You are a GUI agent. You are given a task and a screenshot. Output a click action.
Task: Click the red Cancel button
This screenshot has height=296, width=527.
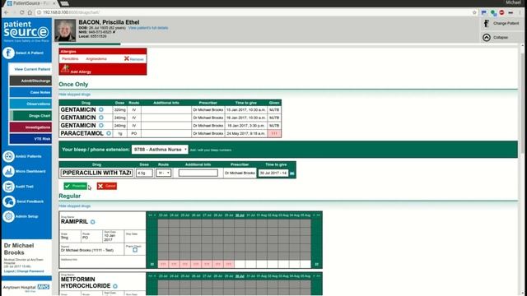pos(107,186)
